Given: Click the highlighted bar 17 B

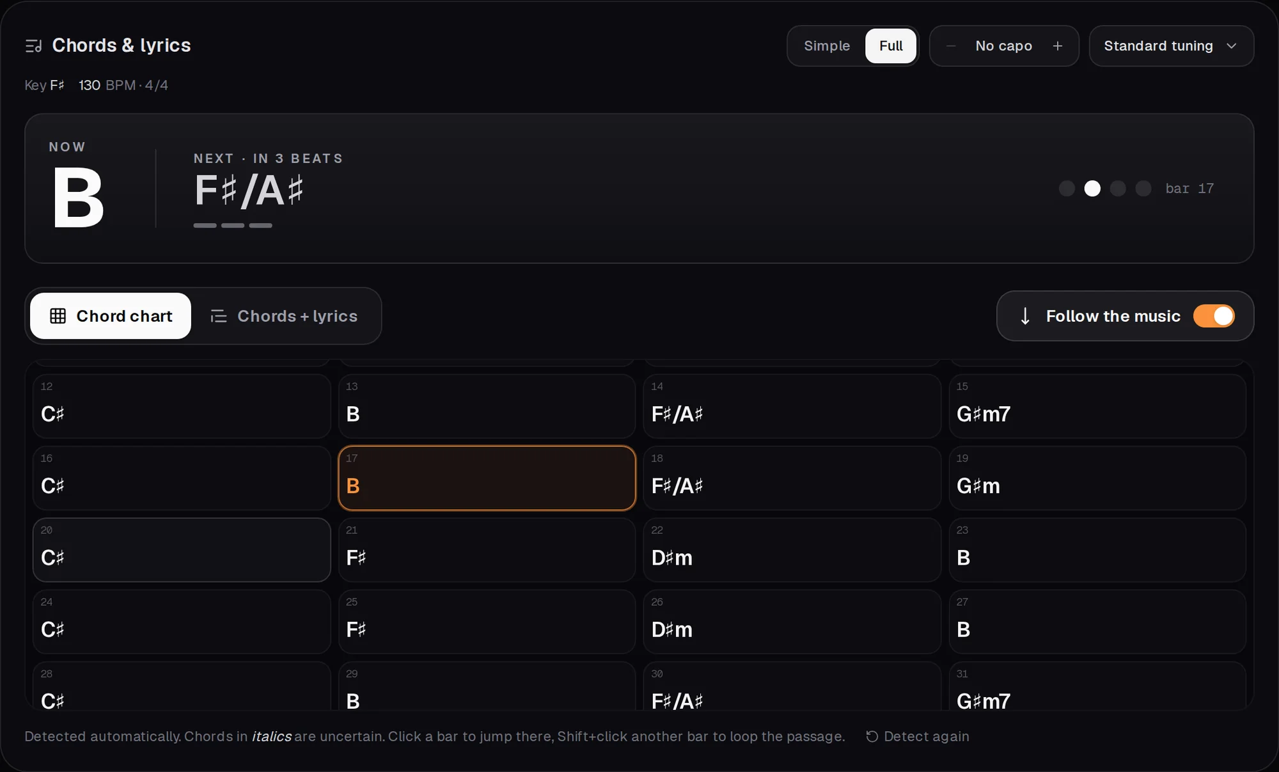Looking at the screenshot, I should 487,478.
